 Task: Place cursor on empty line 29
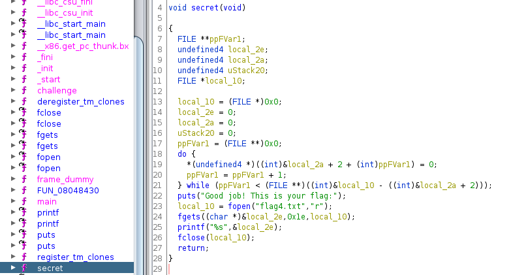click(337, 269)
